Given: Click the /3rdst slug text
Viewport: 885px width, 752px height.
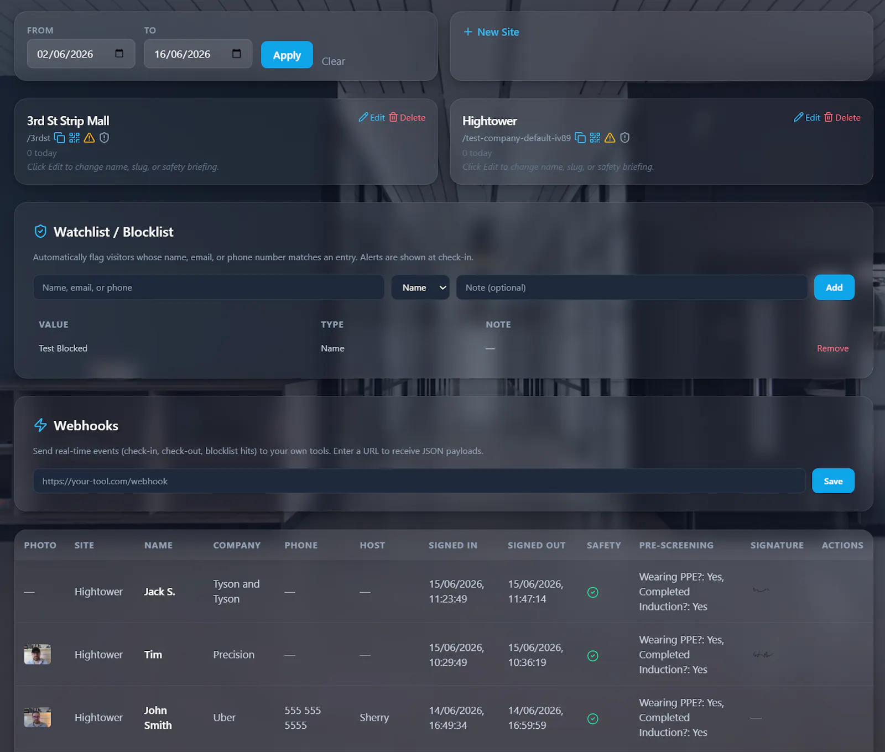Looking at the screenshot, I should point(39,138).
